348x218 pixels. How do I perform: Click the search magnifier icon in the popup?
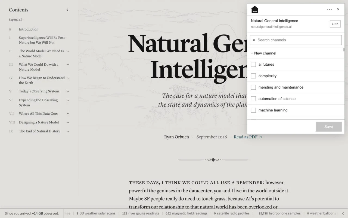pos(254,40)
